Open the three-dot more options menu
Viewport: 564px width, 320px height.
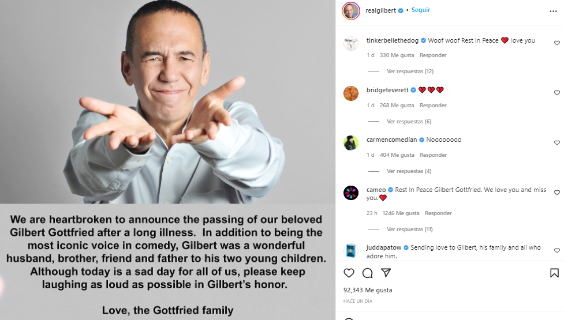553,11
